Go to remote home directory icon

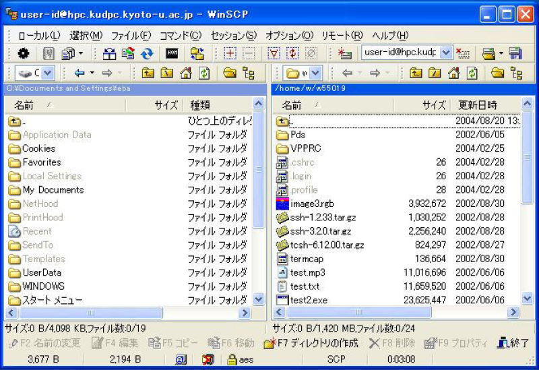453,73
